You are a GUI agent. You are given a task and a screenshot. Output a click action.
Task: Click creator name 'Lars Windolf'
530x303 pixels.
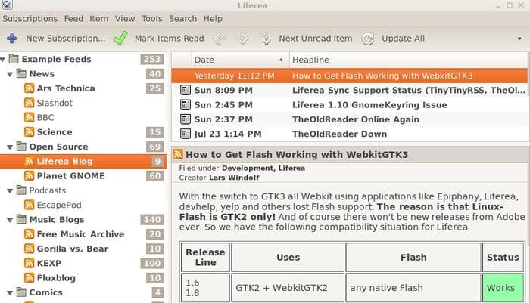(234, 178)
